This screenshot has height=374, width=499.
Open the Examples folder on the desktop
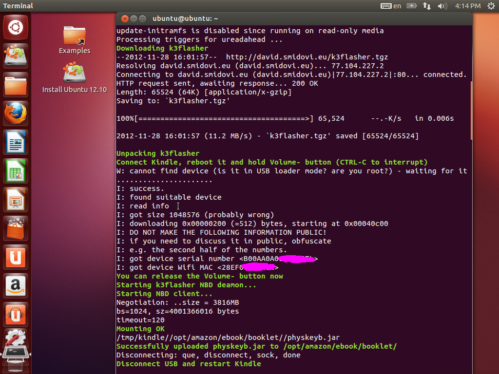tap(75, 40)
